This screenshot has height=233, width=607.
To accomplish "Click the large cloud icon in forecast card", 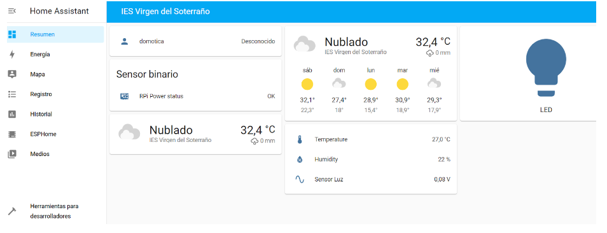I will coord(305,44).
